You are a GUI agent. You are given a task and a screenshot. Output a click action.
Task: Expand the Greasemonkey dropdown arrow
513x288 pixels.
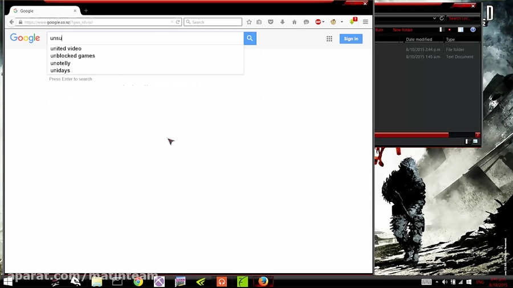coord(342,22)
